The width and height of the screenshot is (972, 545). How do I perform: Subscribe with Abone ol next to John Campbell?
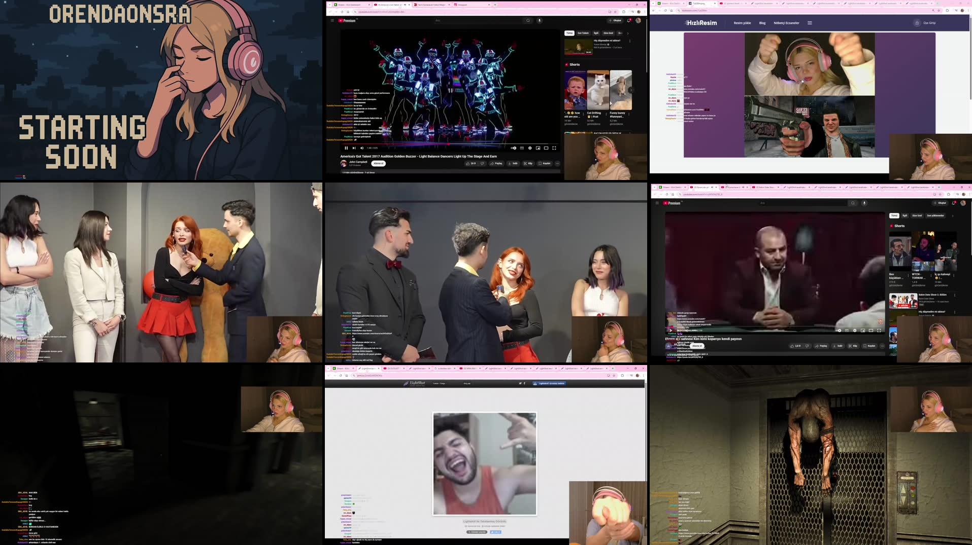click(379, 163)
